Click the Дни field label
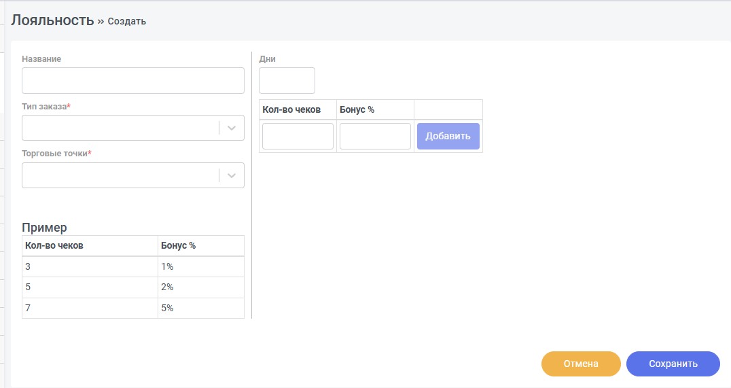Viewport: 731px width, 388px height. pyautogui.click(x=267, y=58)
